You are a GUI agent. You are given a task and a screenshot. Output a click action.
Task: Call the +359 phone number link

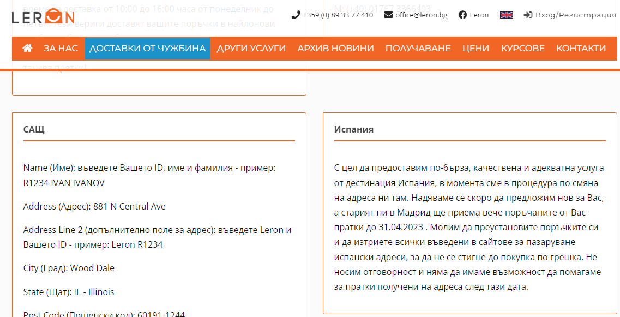coord(338,15)
